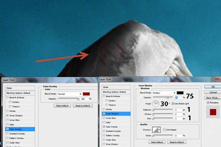Enable Drop Shadow in the right Layer Style dialog
Image resolution: width=221 pixels, height=147 pixels.
point(104,144)
